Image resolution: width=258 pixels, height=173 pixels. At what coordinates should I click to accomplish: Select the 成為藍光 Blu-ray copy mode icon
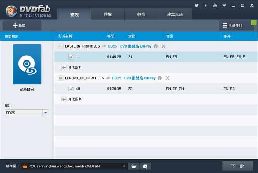[27, 64]
